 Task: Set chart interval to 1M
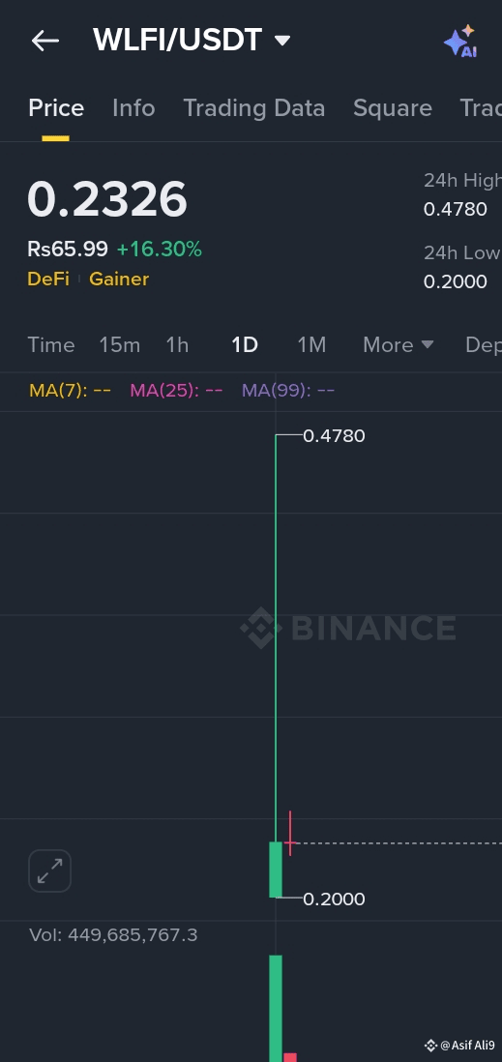[x=311, y=344]
